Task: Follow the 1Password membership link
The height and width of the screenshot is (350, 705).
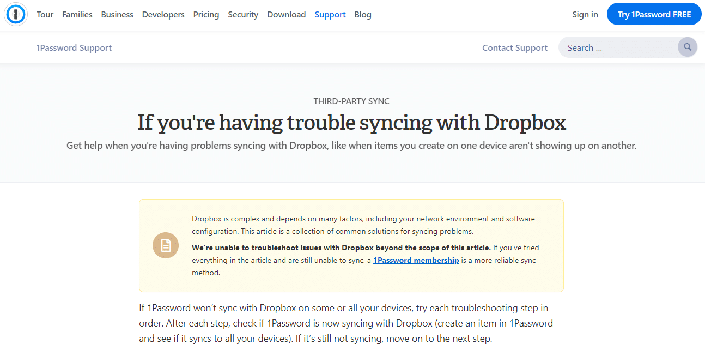Action: 416,261
